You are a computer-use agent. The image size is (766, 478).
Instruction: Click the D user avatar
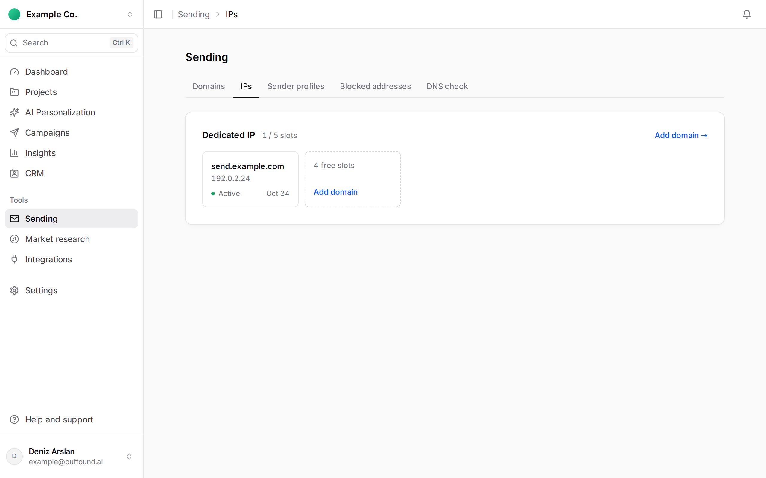pyautogui.click(x=14, y=456)
